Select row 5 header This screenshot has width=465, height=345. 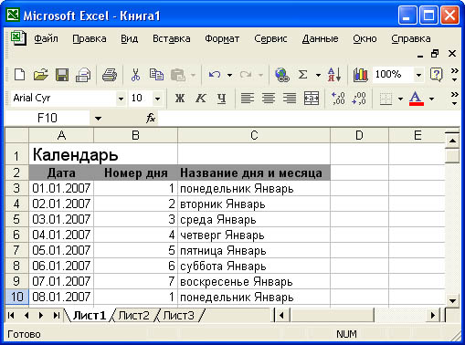[16, 219]
